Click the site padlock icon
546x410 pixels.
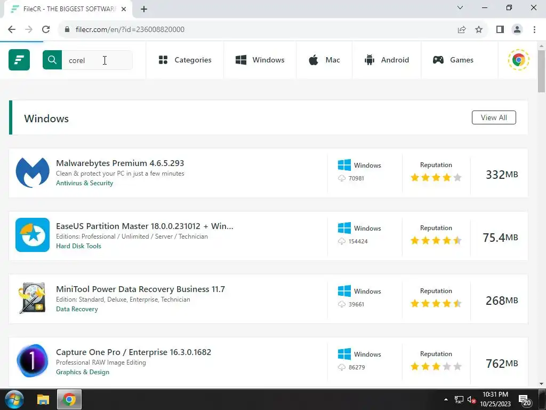click(x=67, y=29)
